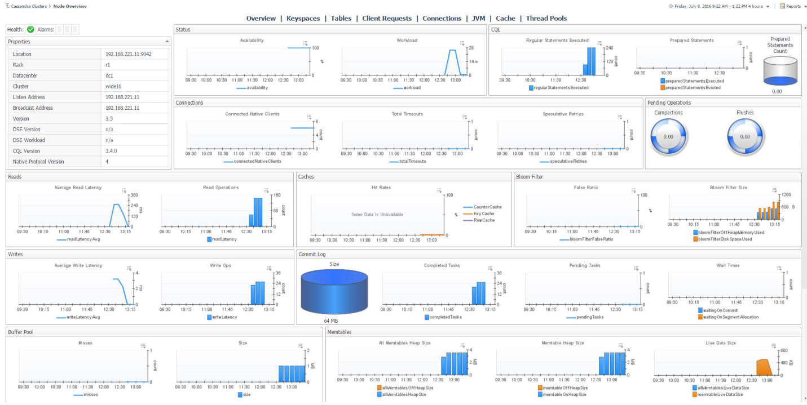Click the Native Protocol Version value 4
Screen dimensions: 807x405
point(107,162)
